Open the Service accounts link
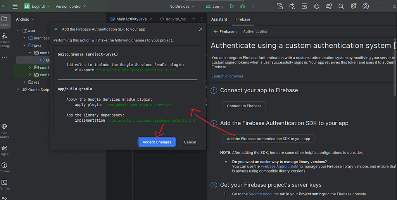 264,194
